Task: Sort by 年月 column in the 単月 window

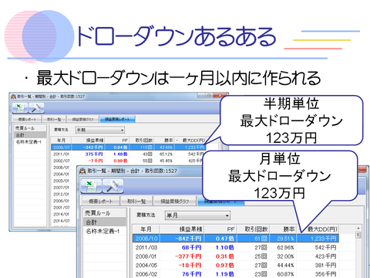Action: click(x=146, y=229)
